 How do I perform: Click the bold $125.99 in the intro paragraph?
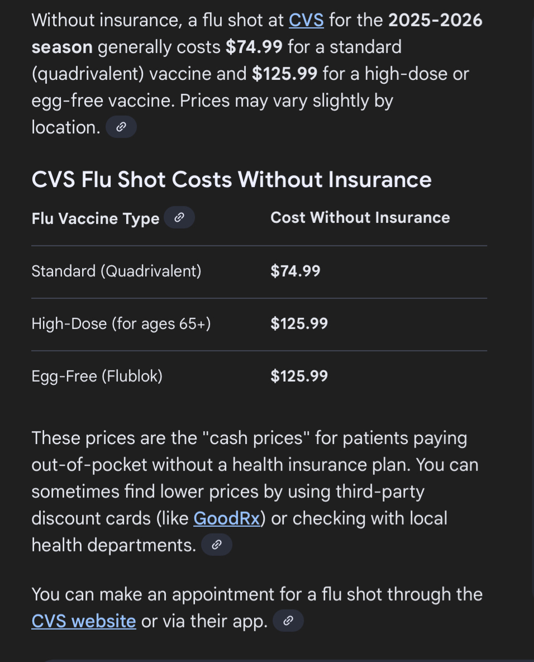pyautogui.click(x=285, y=74)
